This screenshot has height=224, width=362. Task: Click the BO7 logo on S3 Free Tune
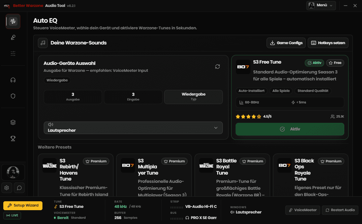pos(243,67)
